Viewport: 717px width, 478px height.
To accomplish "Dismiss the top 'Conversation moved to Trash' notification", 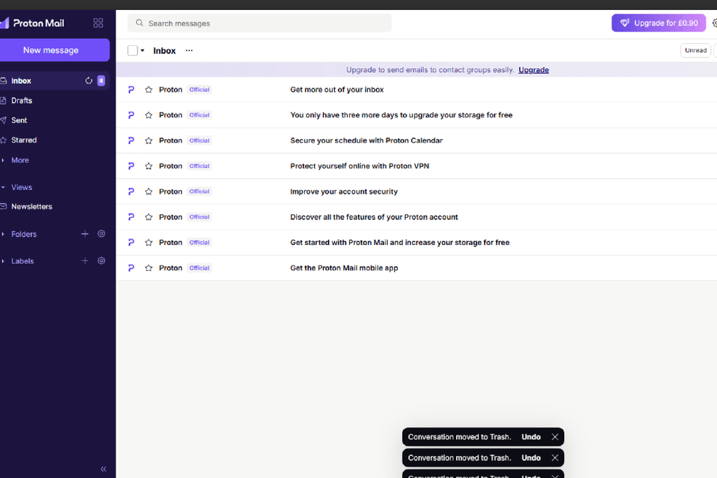I will click(x=555, y=437).
